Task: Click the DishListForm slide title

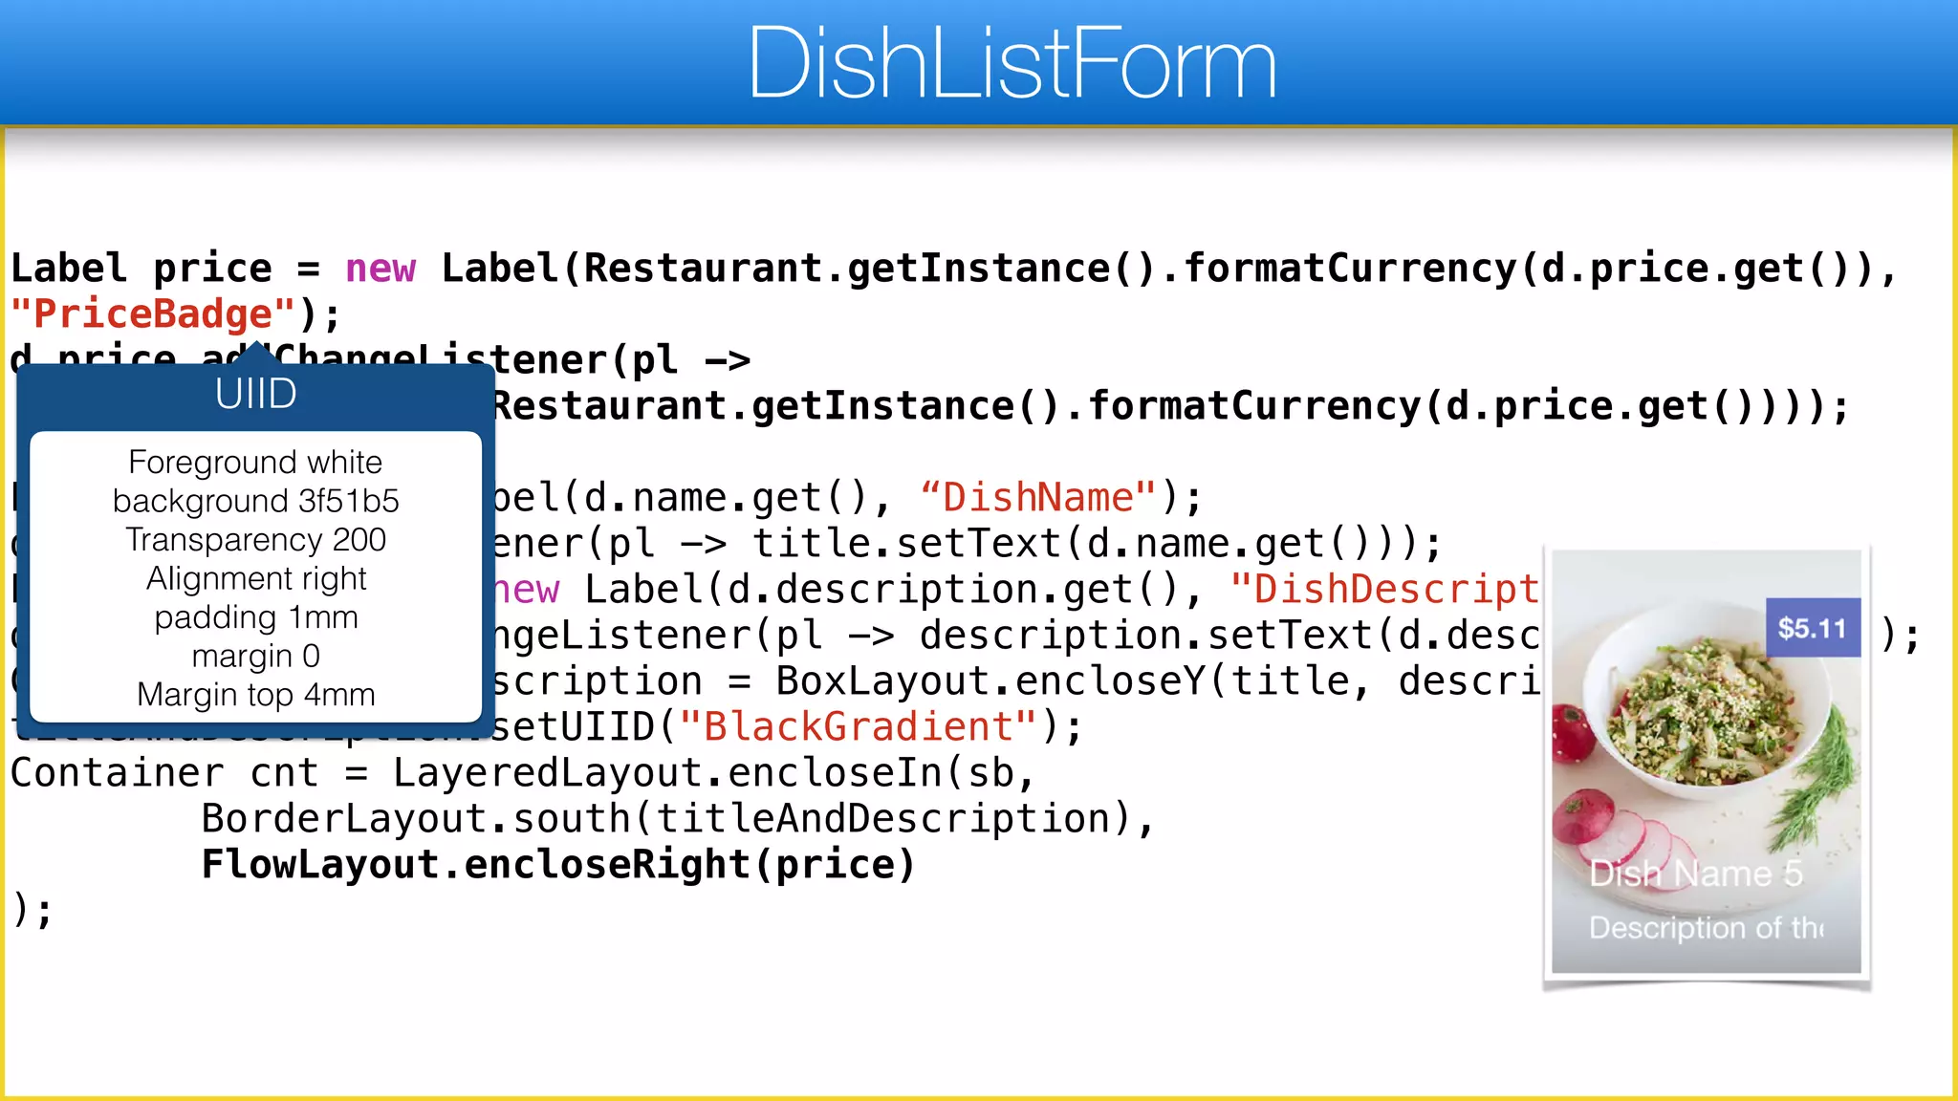Action: [1012, 64]
